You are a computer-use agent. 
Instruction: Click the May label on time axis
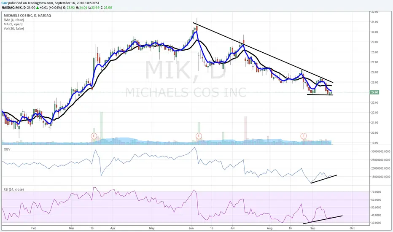pos(152,228)
